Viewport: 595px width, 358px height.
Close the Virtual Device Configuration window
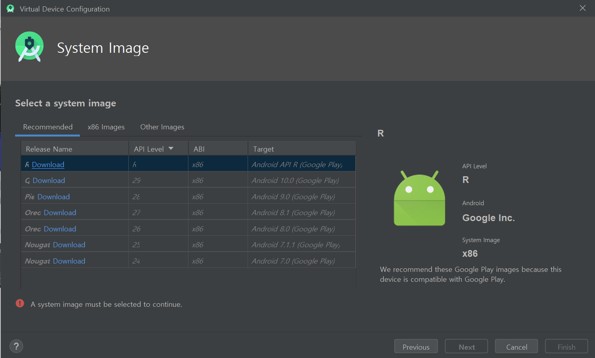pyautogui.click(x=583, y=8)
